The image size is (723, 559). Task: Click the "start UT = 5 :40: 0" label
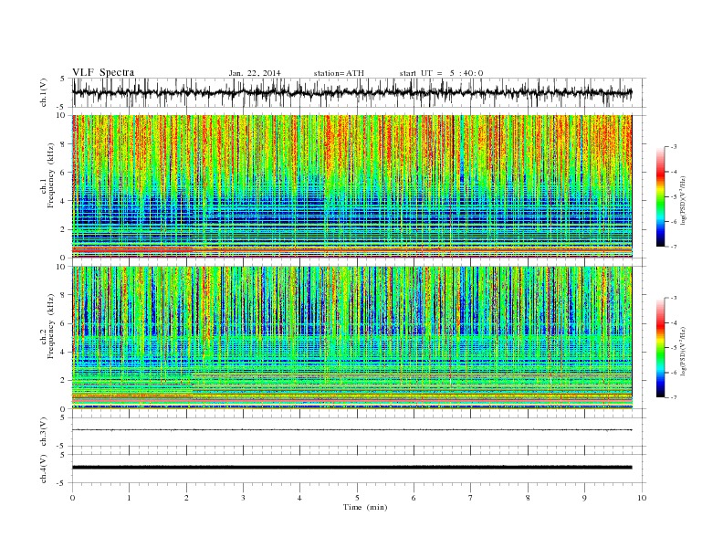tap(441, 73)
